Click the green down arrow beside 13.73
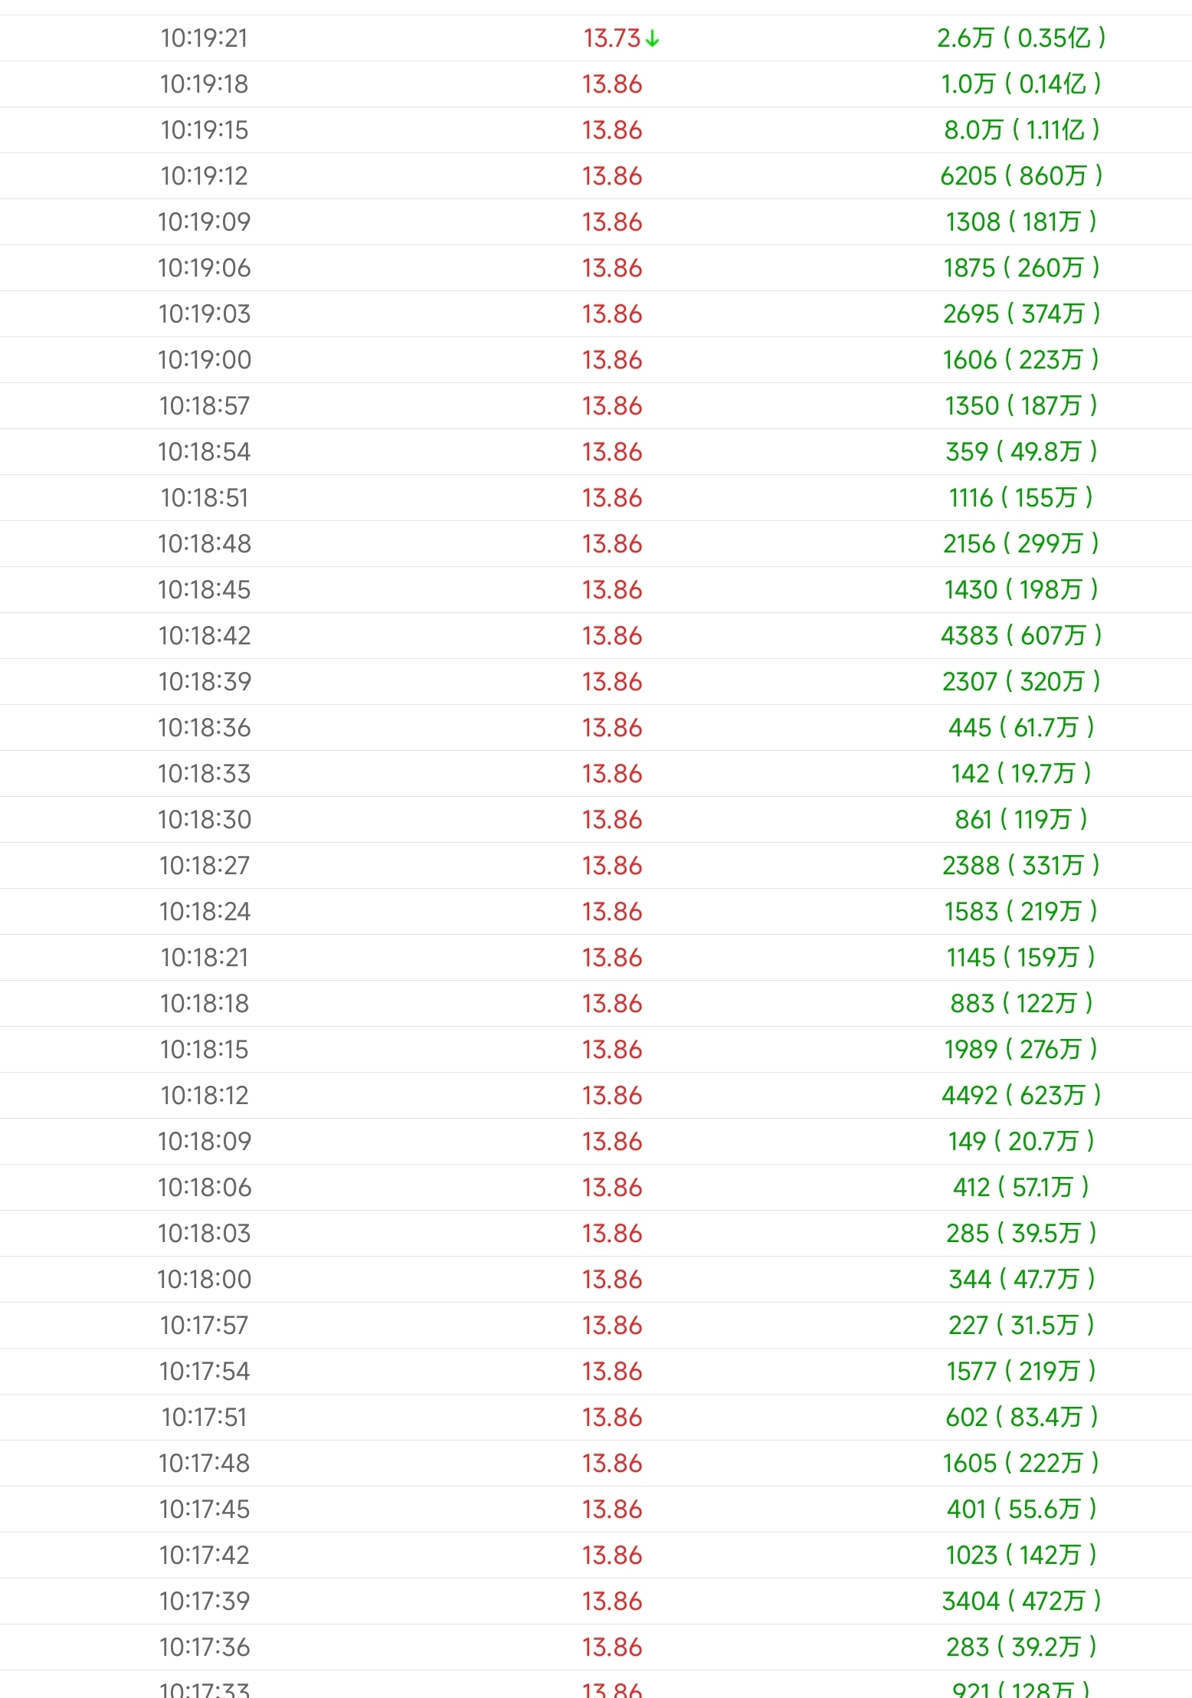 click(652, 38)
